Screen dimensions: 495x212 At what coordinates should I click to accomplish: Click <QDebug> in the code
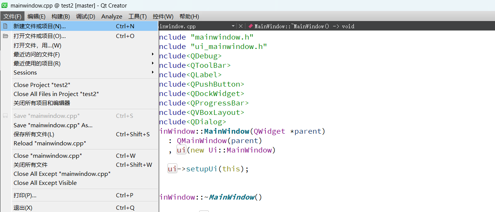coord(204,56)
